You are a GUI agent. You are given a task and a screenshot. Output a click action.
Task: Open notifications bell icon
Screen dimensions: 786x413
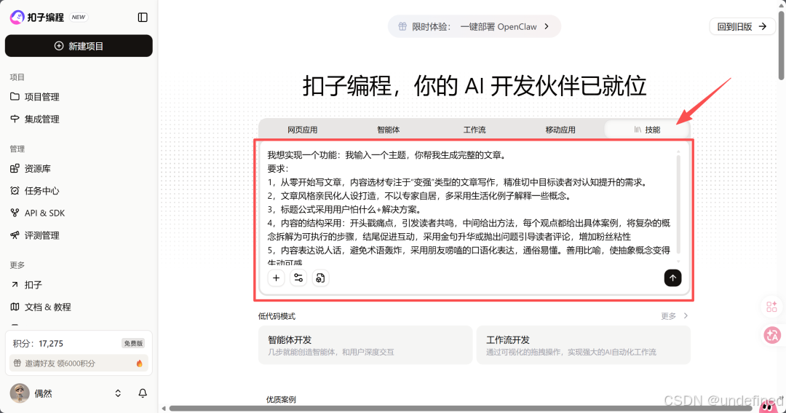coord(143,393)
